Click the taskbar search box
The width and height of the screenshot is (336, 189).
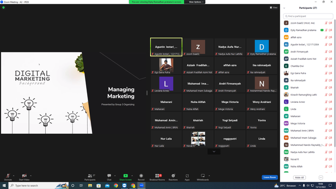tap(38, 185)
